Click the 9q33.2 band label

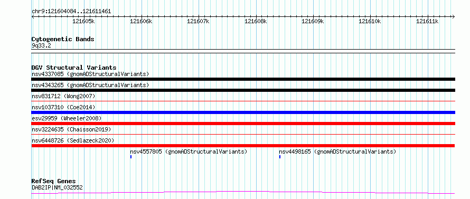click(41, 45)
